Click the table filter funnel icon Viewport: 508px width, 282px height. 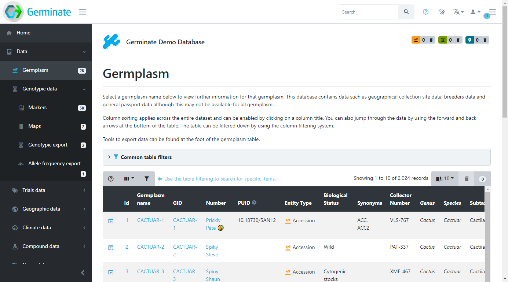point(147,179)
